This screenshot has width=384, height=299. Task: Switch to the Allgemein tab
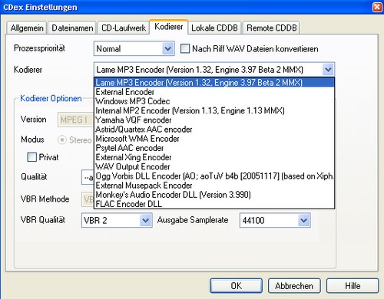pos(27,28)
